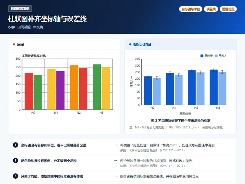Click the 原图 panel title

pos(20,45)
